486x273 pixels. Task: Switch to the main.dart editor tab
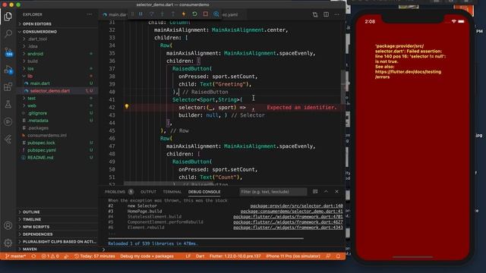pos(115,14)
